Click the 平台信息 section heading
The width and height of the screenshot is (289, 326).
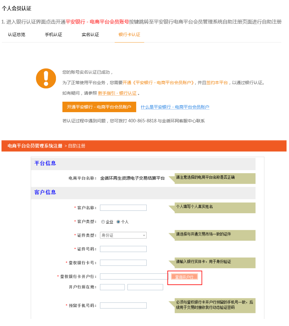pyautogui.click(x=45, y=163)
